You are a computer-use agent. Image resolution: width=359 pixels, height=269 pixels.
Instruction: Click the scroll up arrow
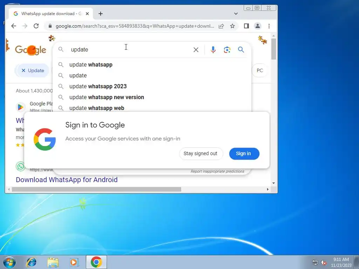[x=273, y=36]
